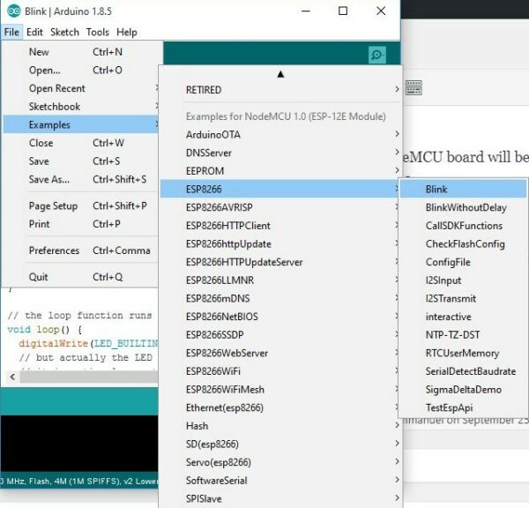Open the Tools menu
This screenshot has width=529, height=508.
click(98, 33)
